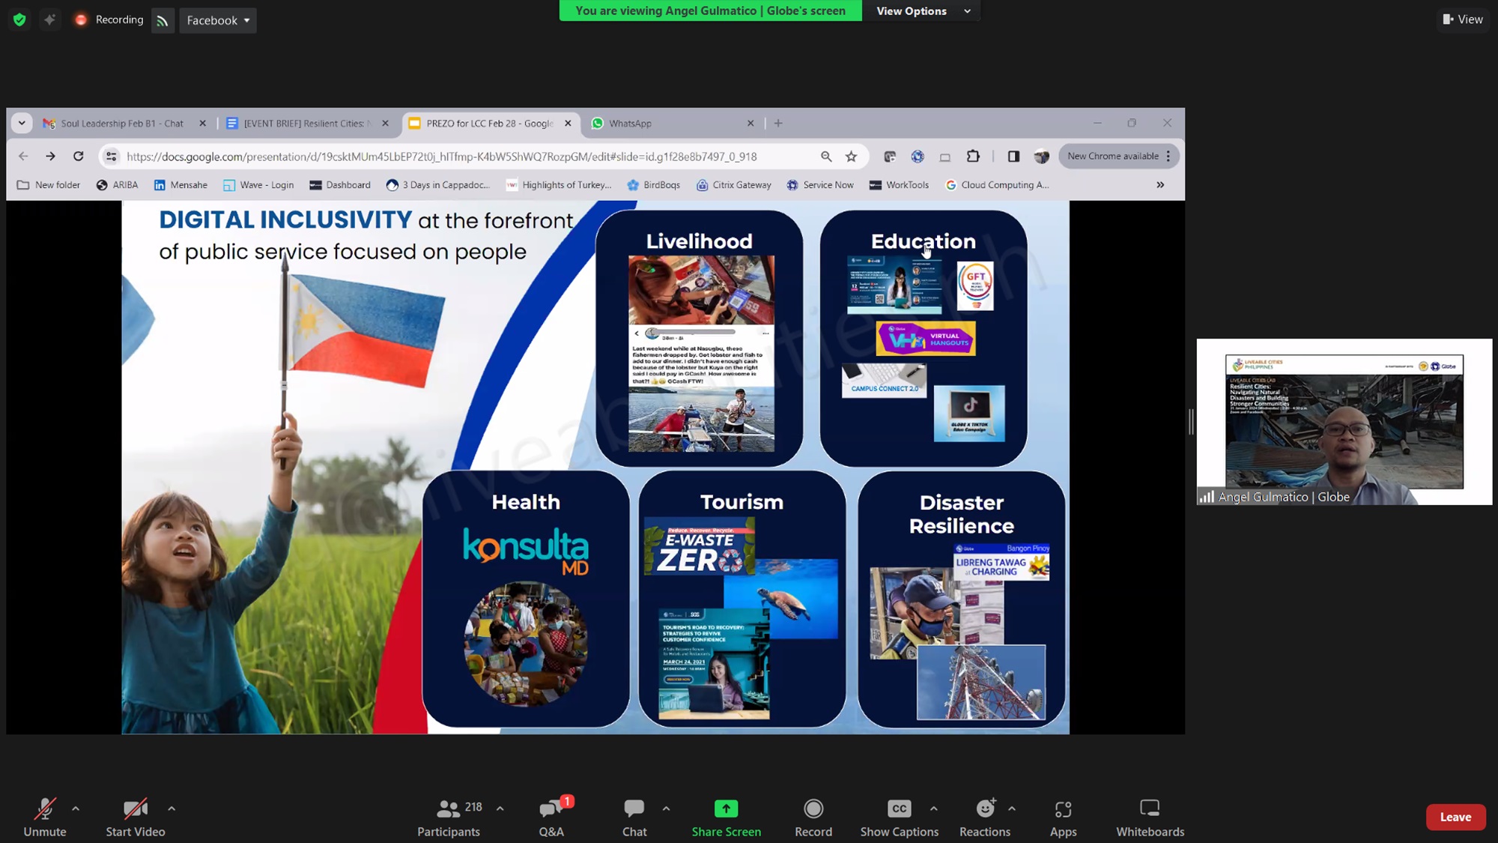Reload the page in Chrome
The width and height of the screenshot is (1498, 843).
[78, 157]
